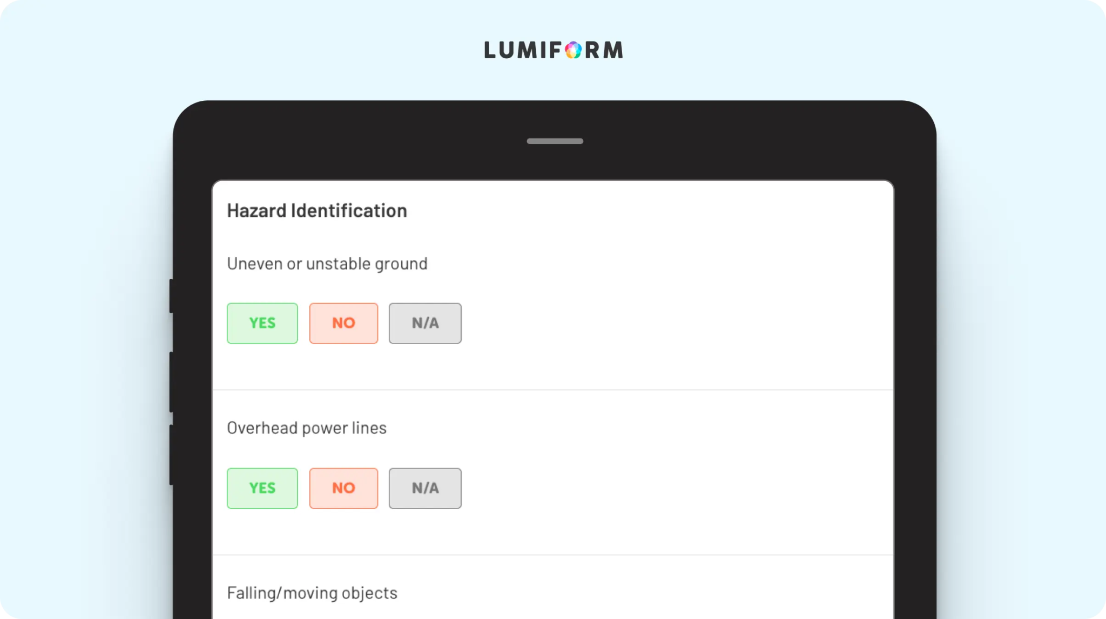Viewport: 1106px width, 619px height.
Task: Click divider line under Overhead power lines section
Action: click(553, 555)
